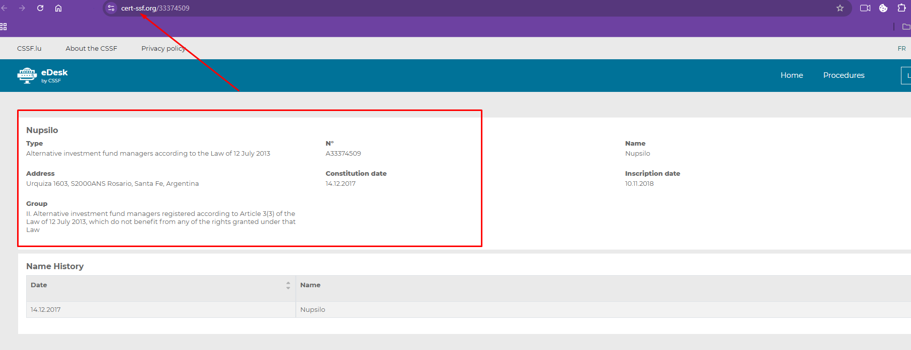The width and height of the screenshot is (911, 350).
Task: Click the eDesk by CSSF logo
Action: point(42,75)
